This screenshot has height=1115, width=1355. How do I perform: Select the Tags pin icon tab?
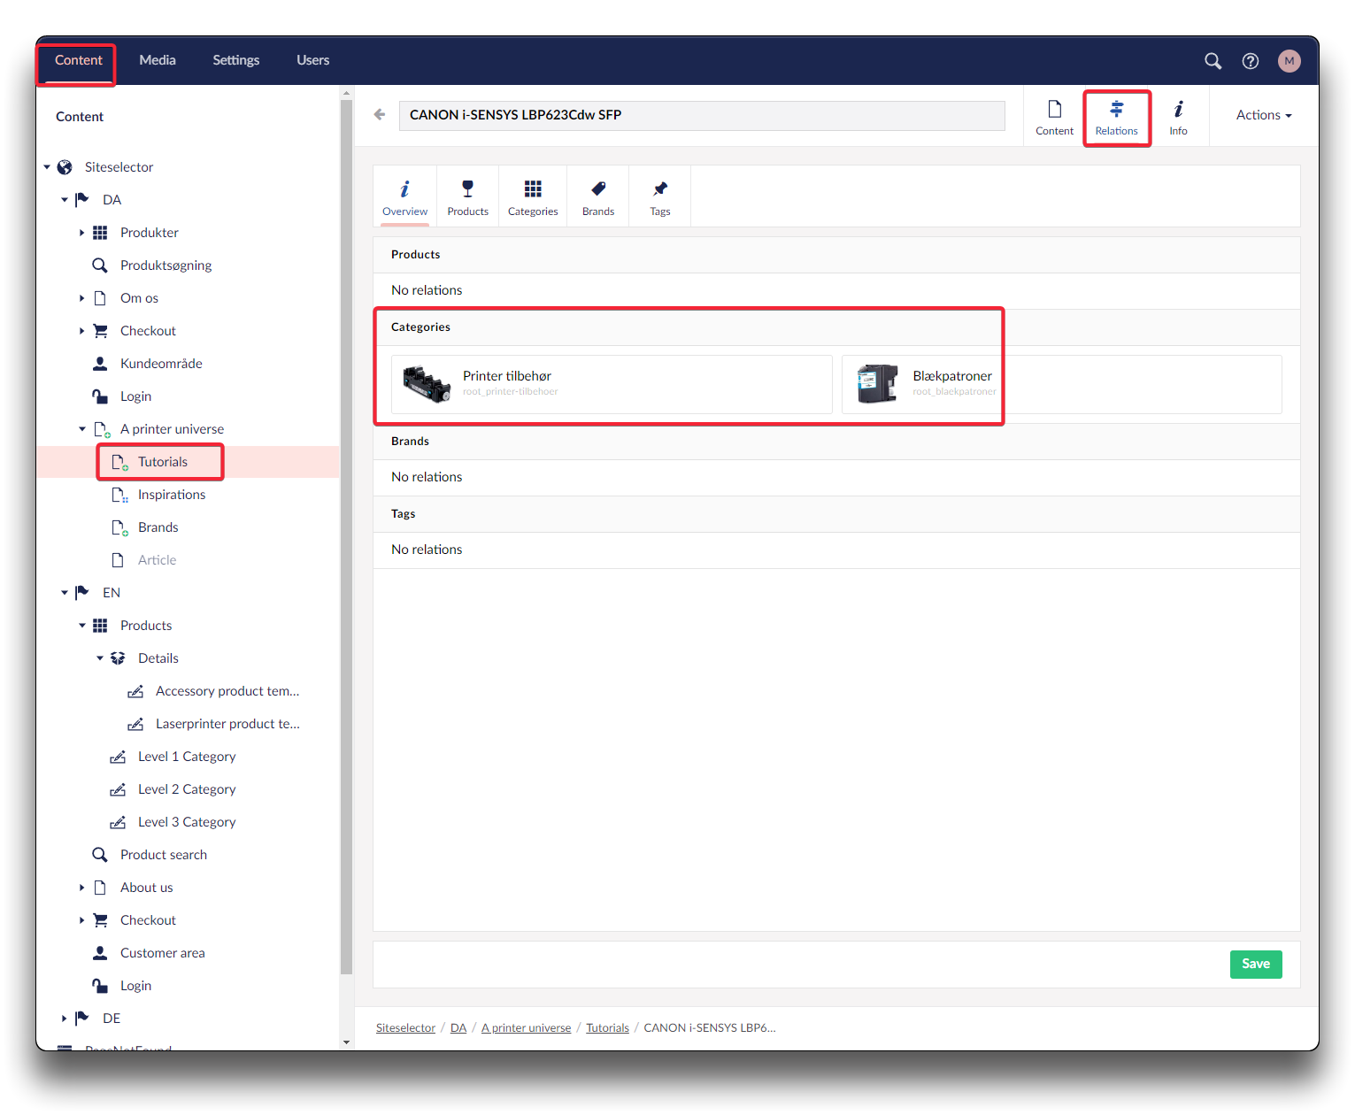660,196
